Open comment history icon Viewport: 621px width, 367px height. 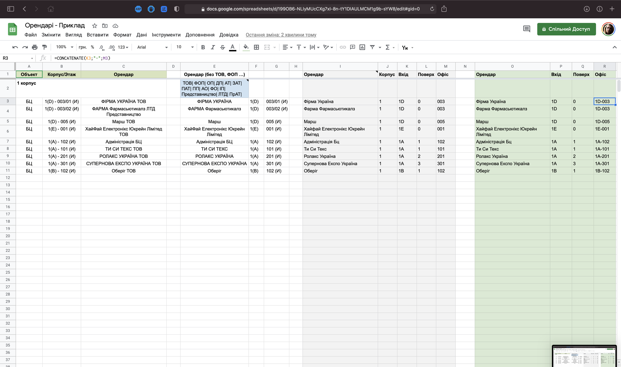pyautogui.click(x=526, y=29)
